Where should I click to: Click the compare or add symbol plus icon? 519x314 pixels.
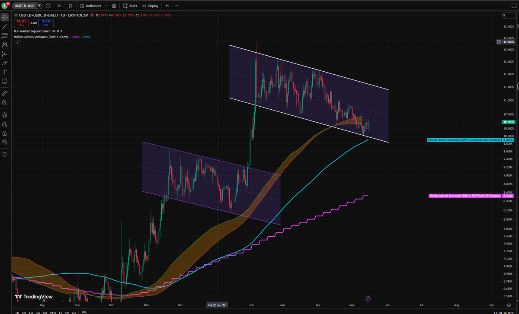48,6
